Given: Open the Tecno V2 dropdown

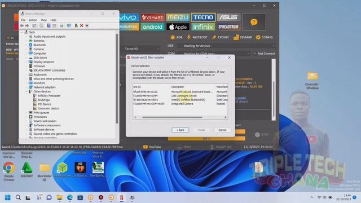Looking at the screenshot, I should [142, 49].
